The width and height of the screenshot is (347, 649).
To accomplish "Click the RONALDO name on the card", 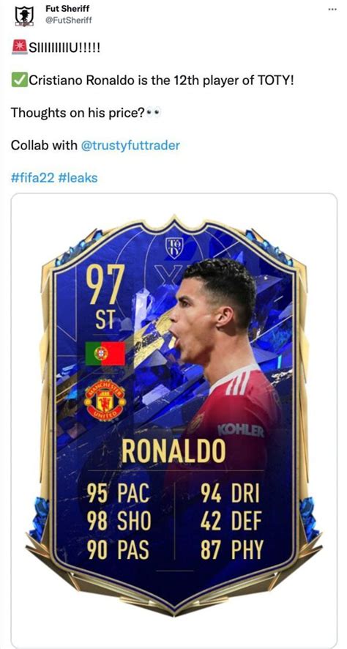I will (x=173, y=450).
